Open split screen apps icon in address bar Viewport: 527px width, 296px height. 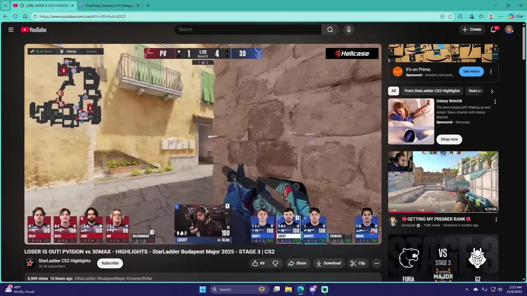click(442, 16)
